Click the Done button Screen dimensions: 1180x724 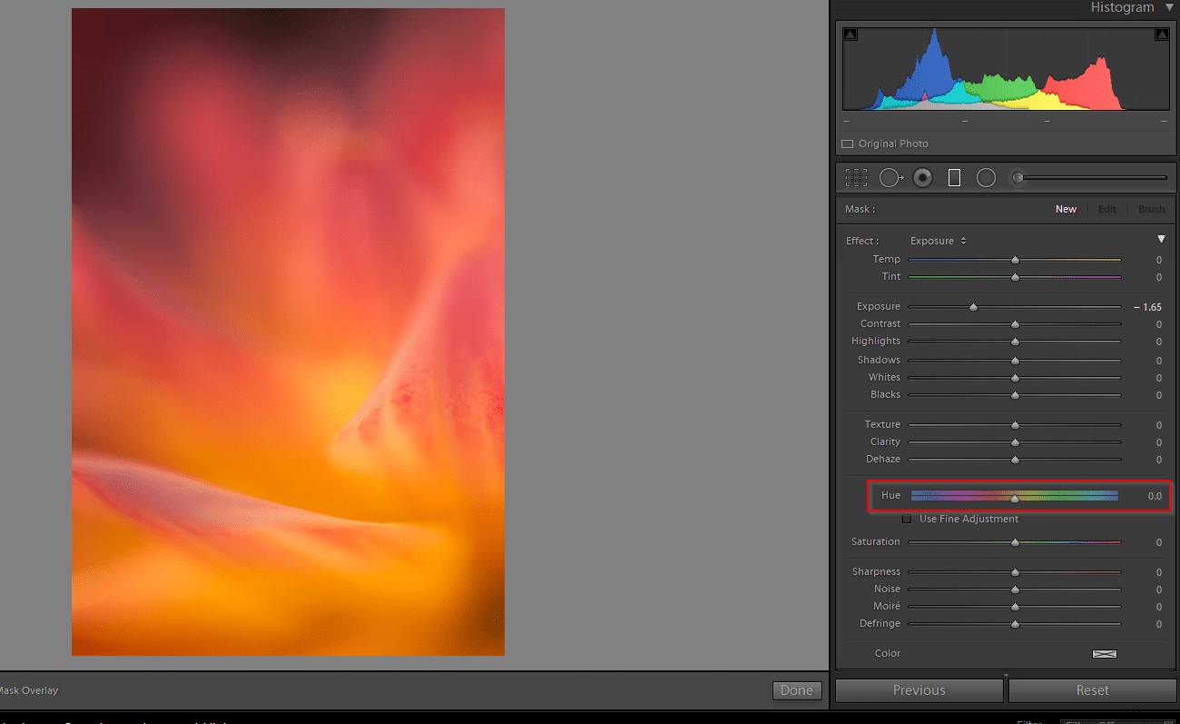[x=796, y=690]
